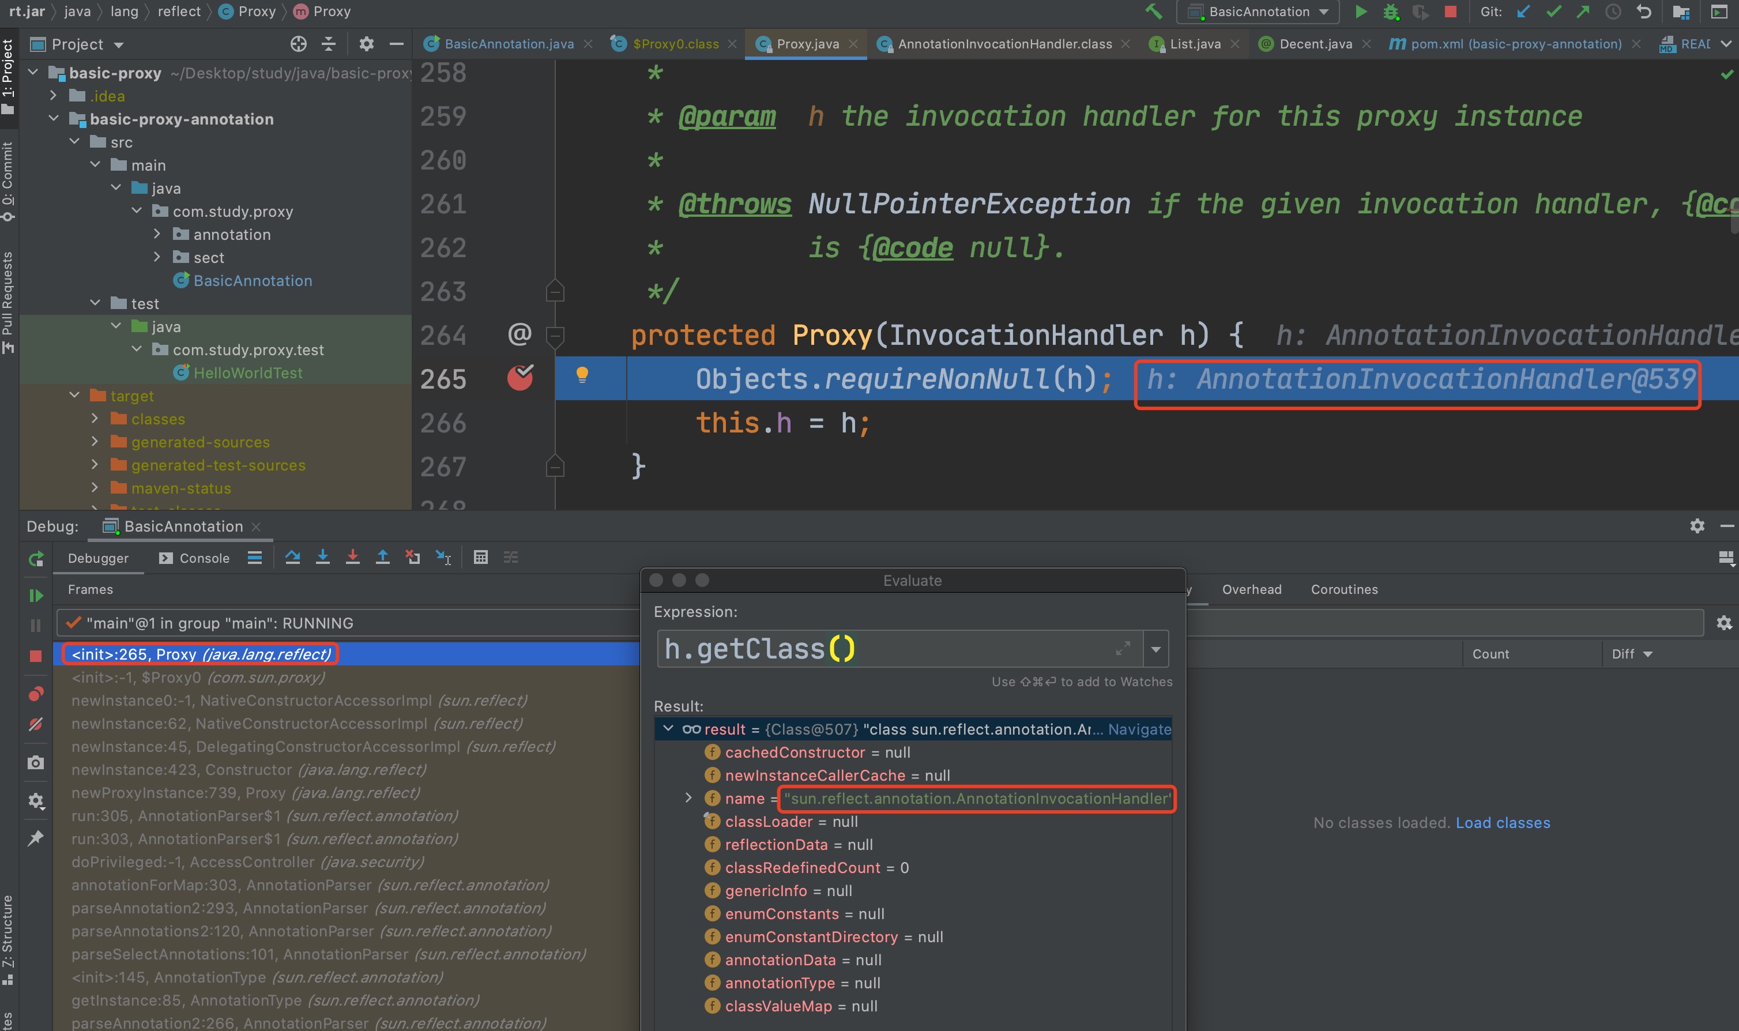The width and height of the screenshot is (1739, 1031).
Task: Switch to the BasicAnnotation.java editor tab
Action: pos(509,44)
